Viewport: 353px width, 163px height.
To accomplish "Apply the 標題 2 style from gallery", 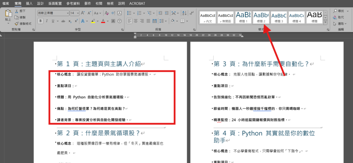I will (x=261, y=17).
